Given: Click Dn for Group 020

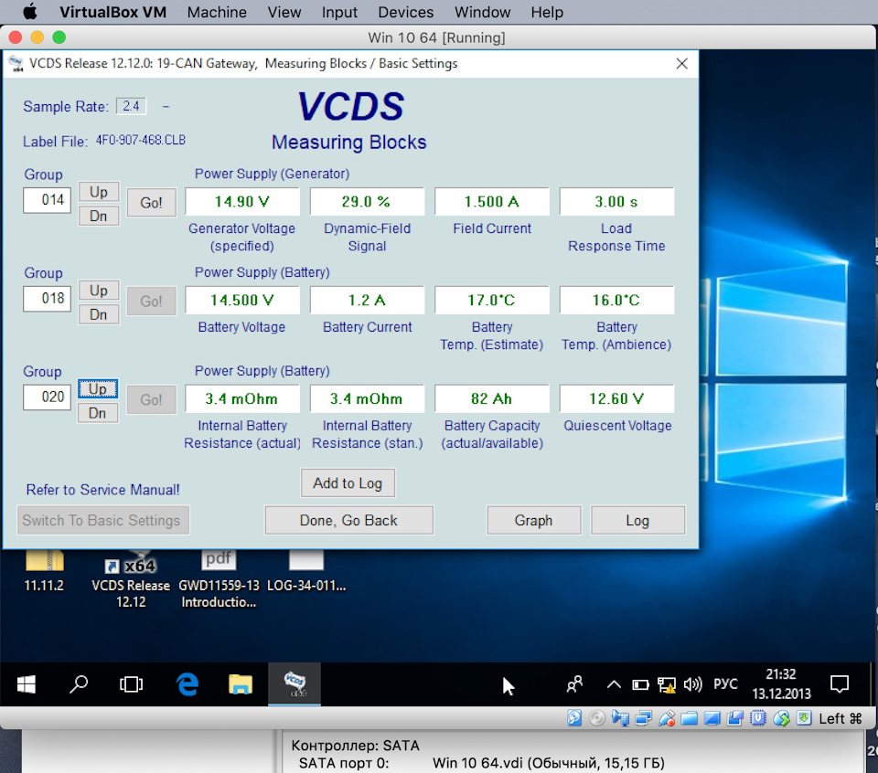Looking at the screenshot, I should 98,413.
